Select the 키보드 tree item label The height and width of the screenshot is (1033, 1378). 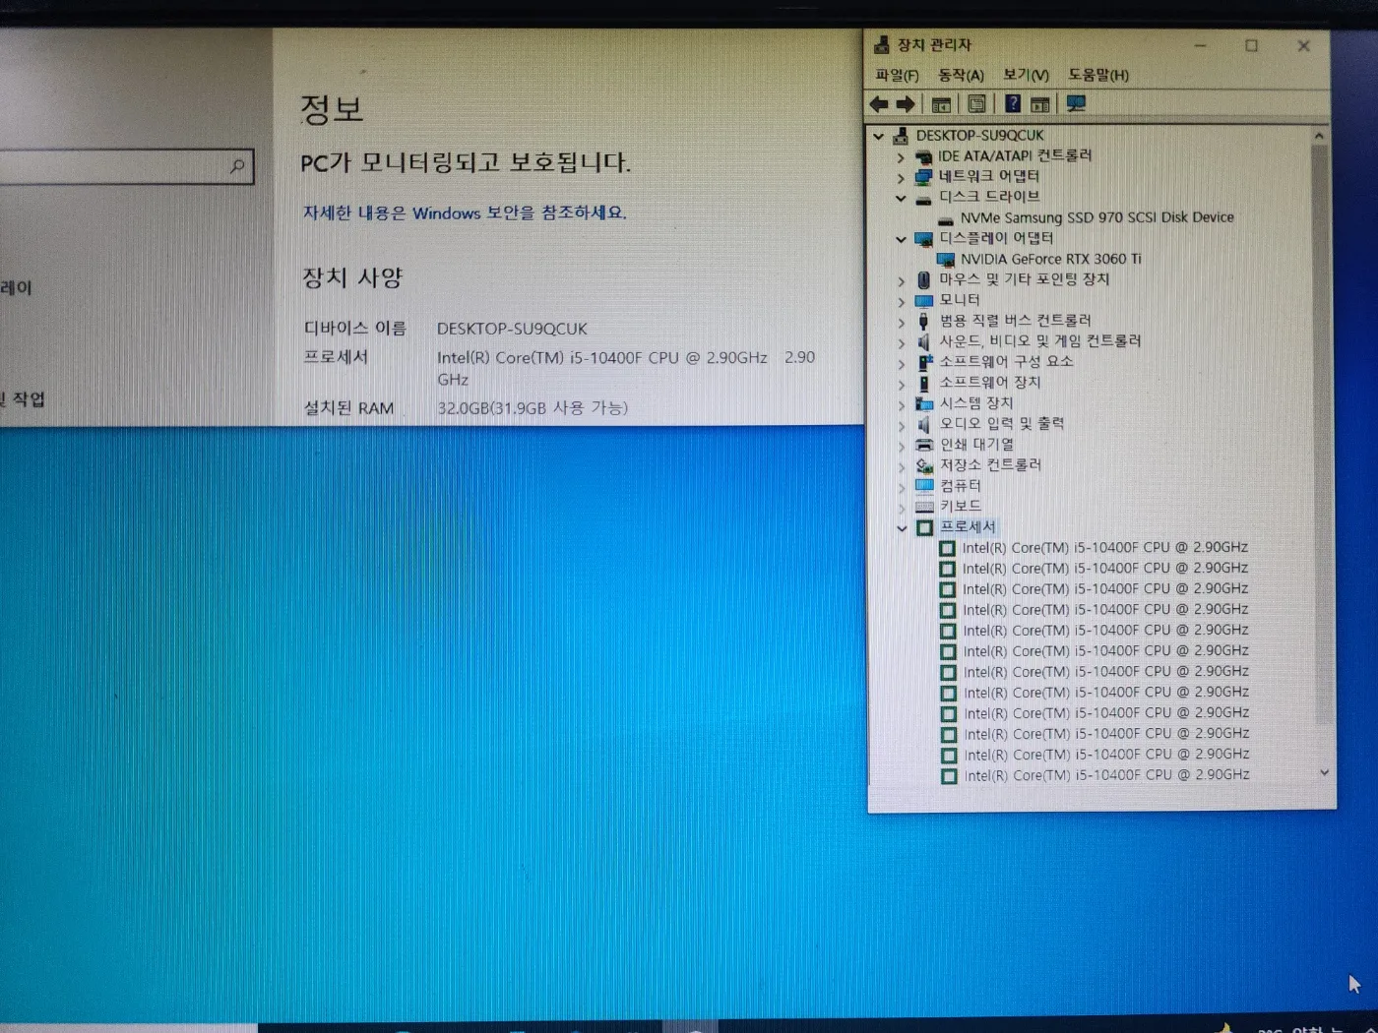click(x=960, y=508)
